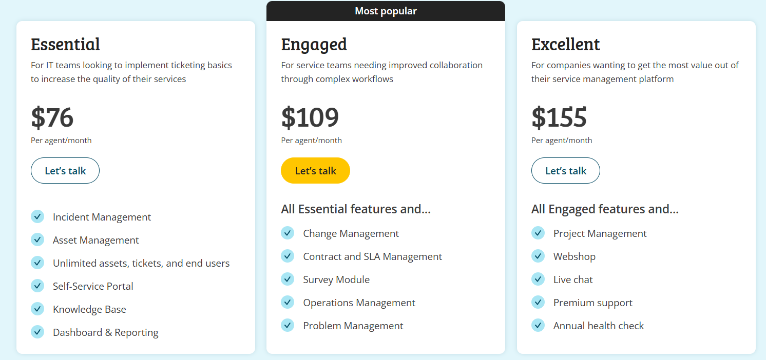The image size is (766, 360).
Task: Click the Premium support feature text
Action: (x=592, y=303)
